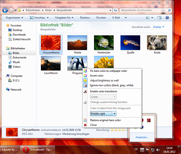Select the Bilder library
181x154 pixels.
coord(14,53)
